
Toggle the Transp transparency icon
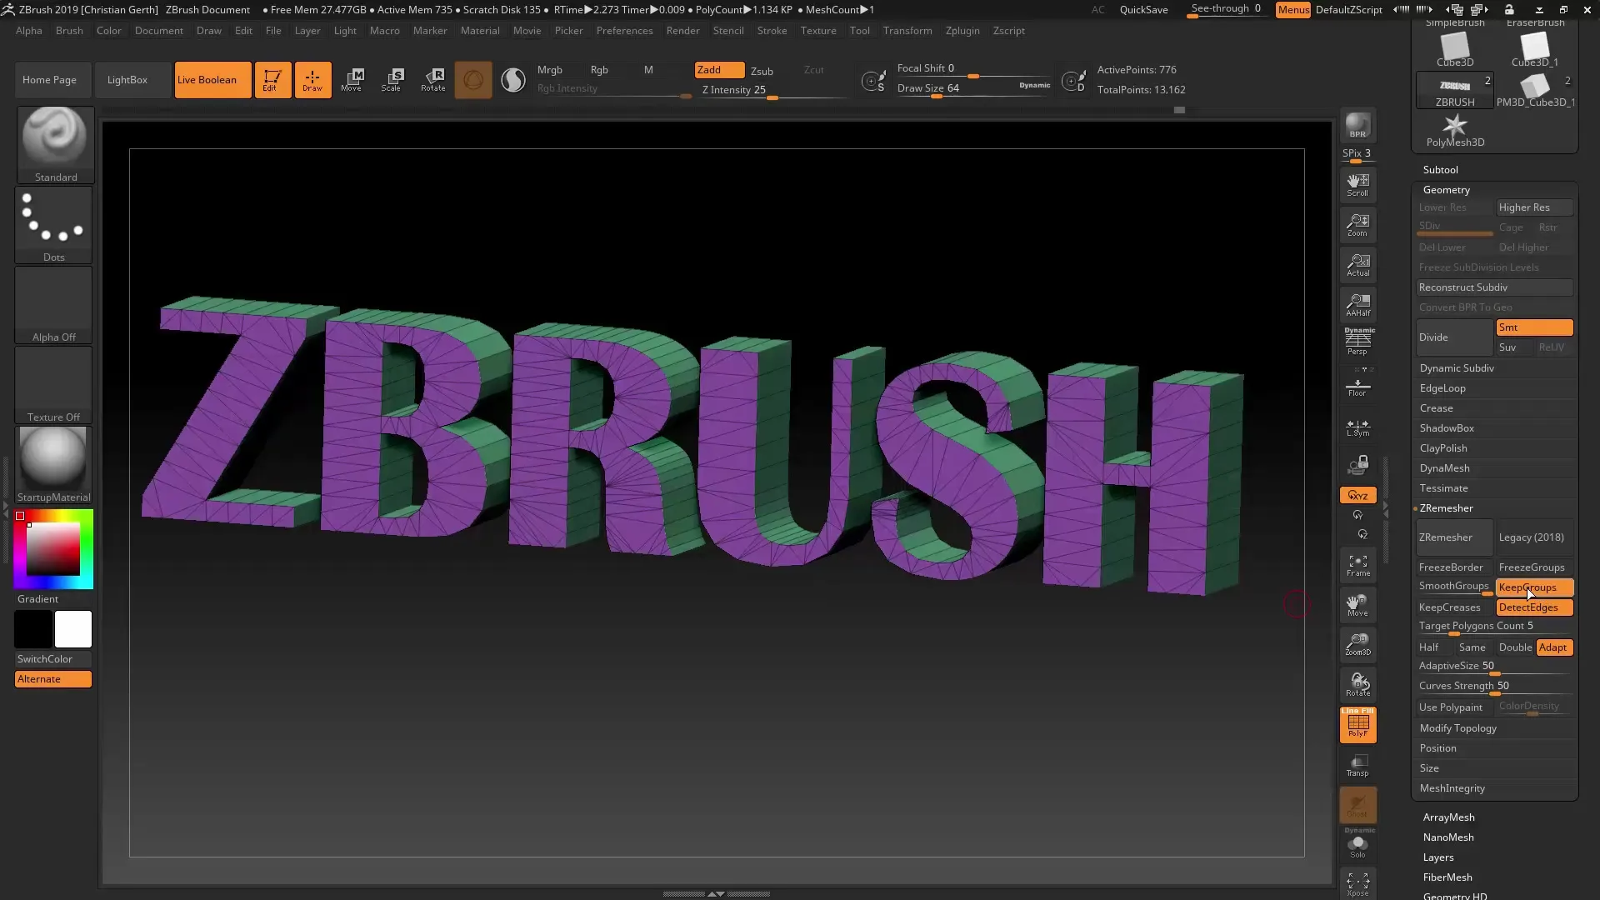[x=1357, y=765]
